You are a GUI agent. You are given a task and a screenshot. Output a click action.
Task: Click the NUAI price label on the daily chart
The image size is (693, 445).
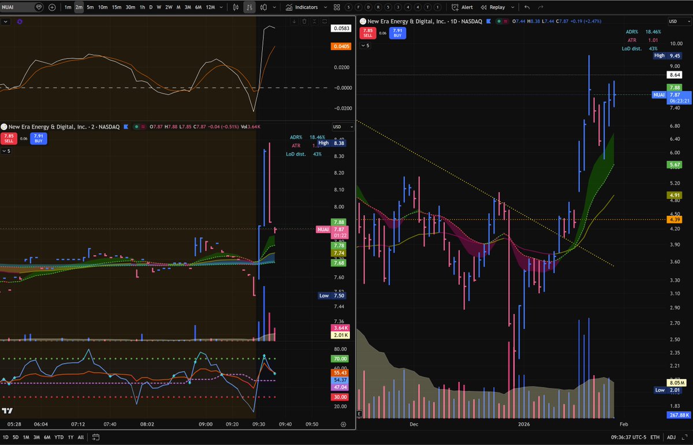pos(659,95)
